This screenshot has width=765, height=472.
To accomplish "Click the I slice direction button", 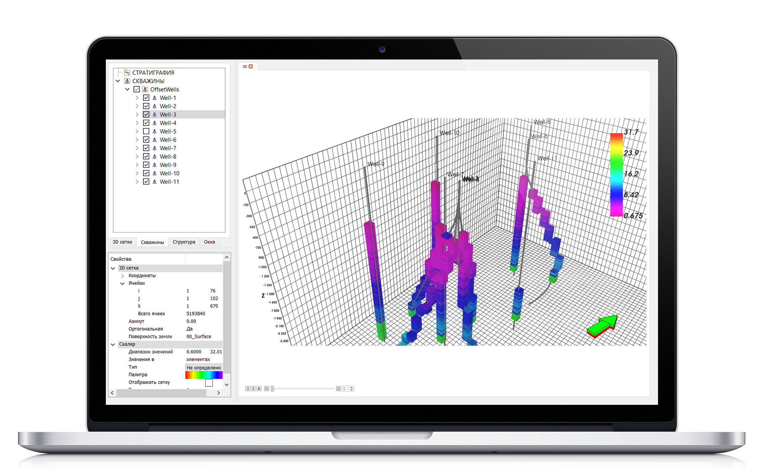I will (x=248, y=389).
